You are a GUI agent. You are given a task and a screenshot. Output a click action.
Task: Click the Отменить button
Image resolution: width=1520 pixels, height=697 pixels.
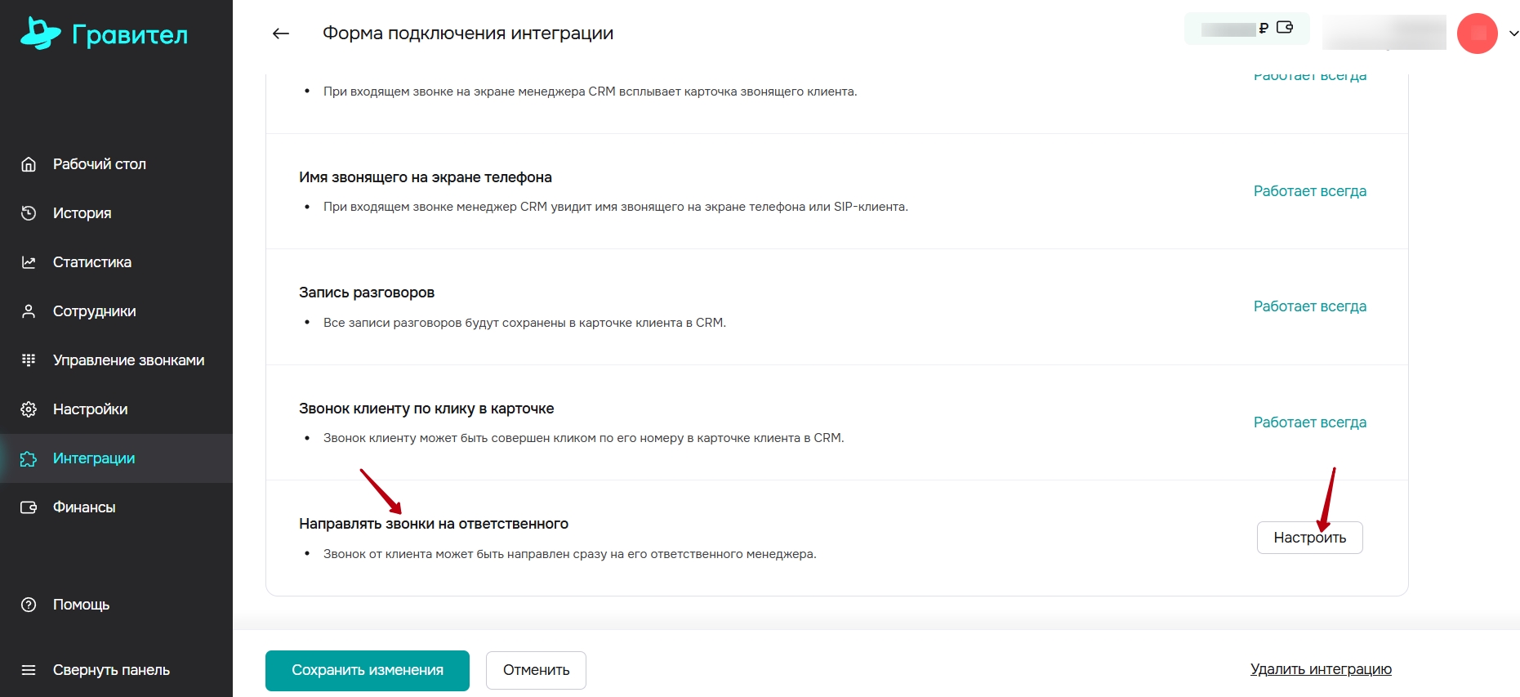536,670
